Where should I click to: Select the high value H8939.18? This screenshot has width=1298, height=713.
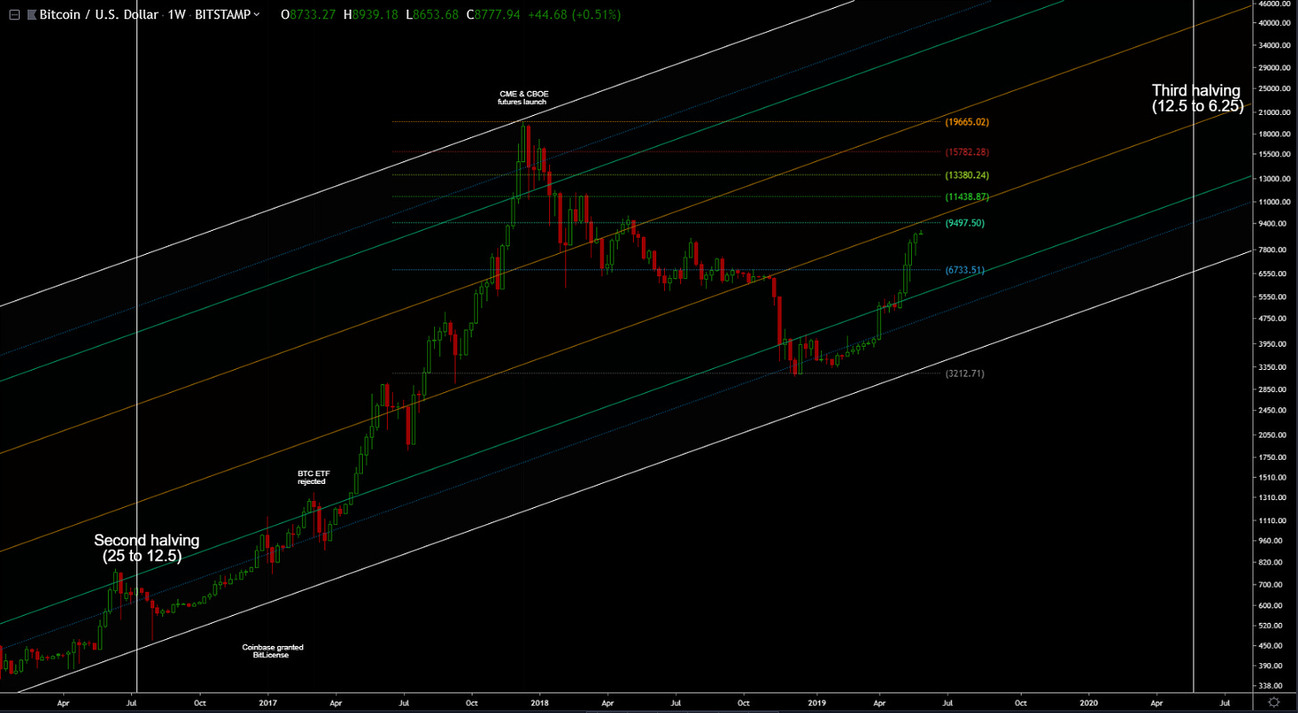point(370,14)
